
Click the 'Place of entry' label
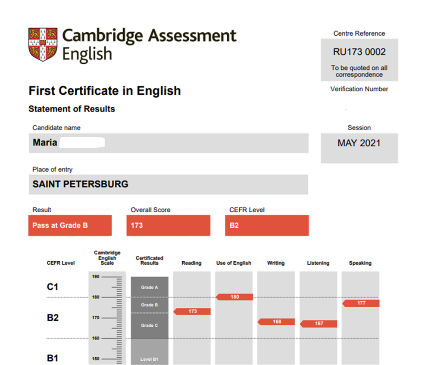(53, 169)
